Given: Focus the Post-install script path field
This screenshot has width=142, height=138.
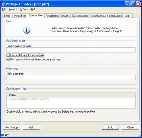Looking at the screenshot, I should click(71, 50).
